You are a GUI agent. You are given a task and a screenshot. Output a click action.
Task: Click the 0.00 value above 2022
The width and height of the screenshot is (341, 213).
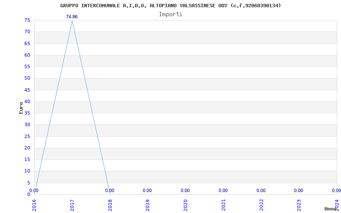click(261, 190)
